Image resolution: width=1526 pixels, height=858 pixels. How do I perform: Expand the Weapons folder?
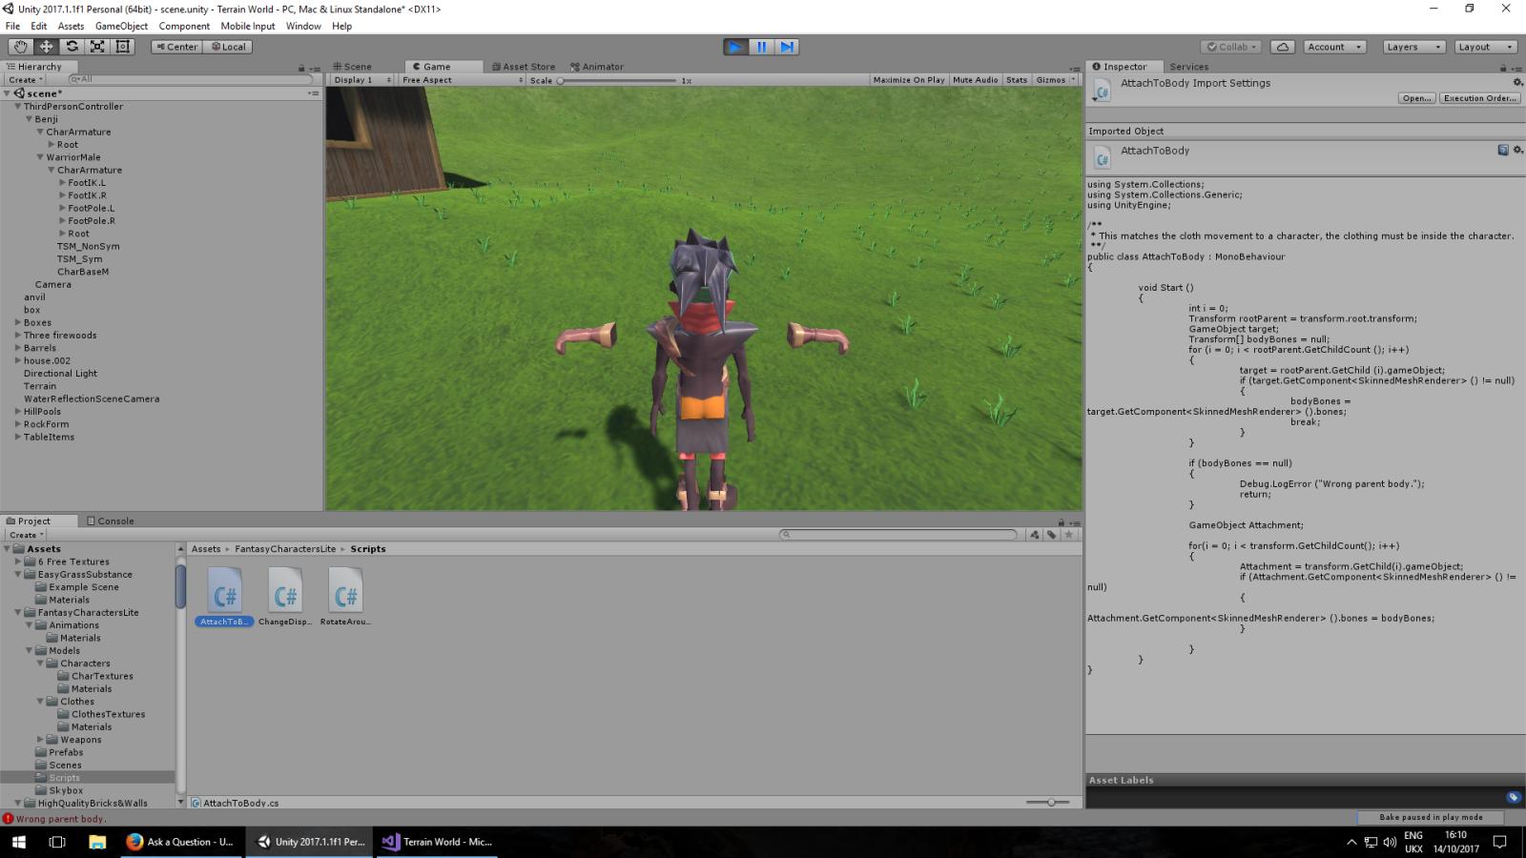point(41,740)
